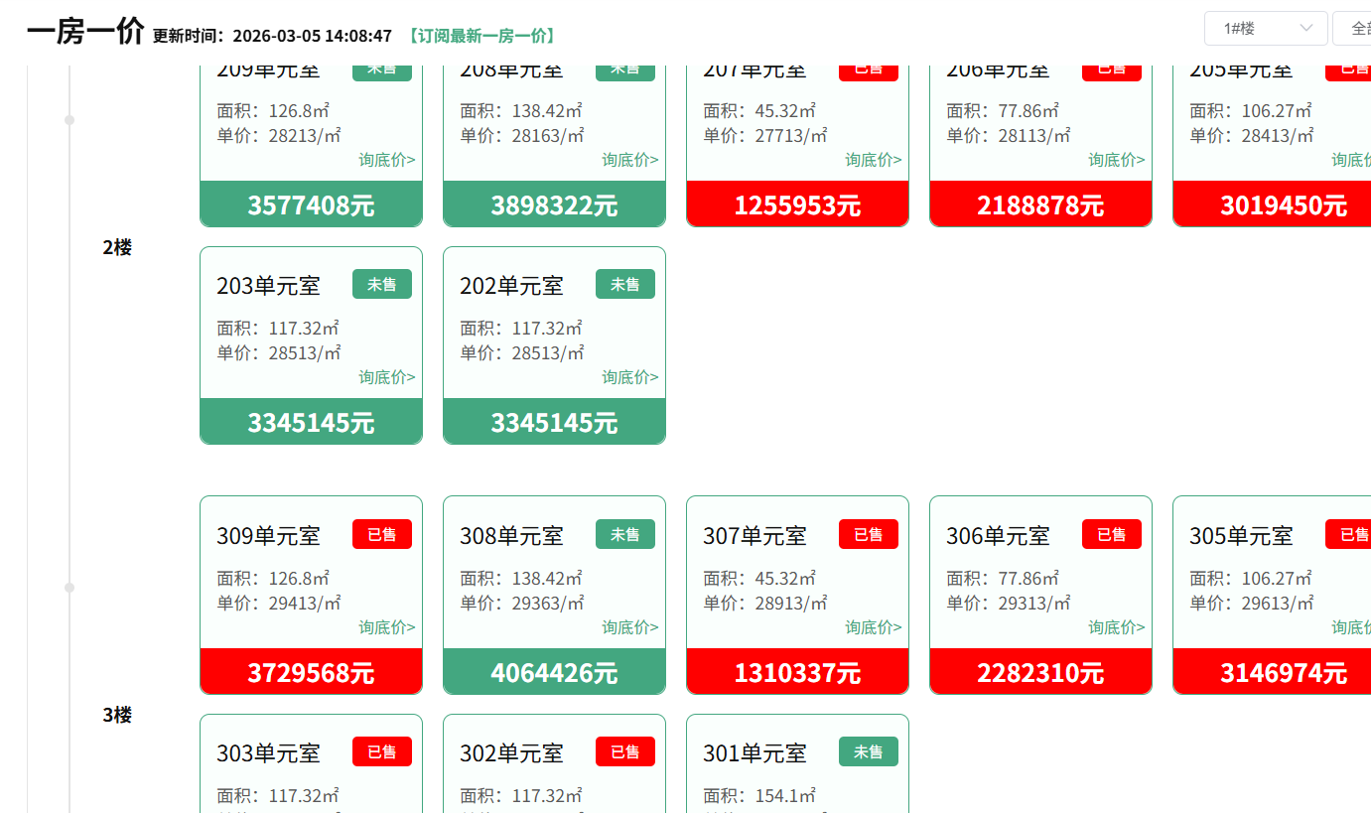Click the 已售 badge on unit 302
1371x813 pixels.
coord(624,752)
